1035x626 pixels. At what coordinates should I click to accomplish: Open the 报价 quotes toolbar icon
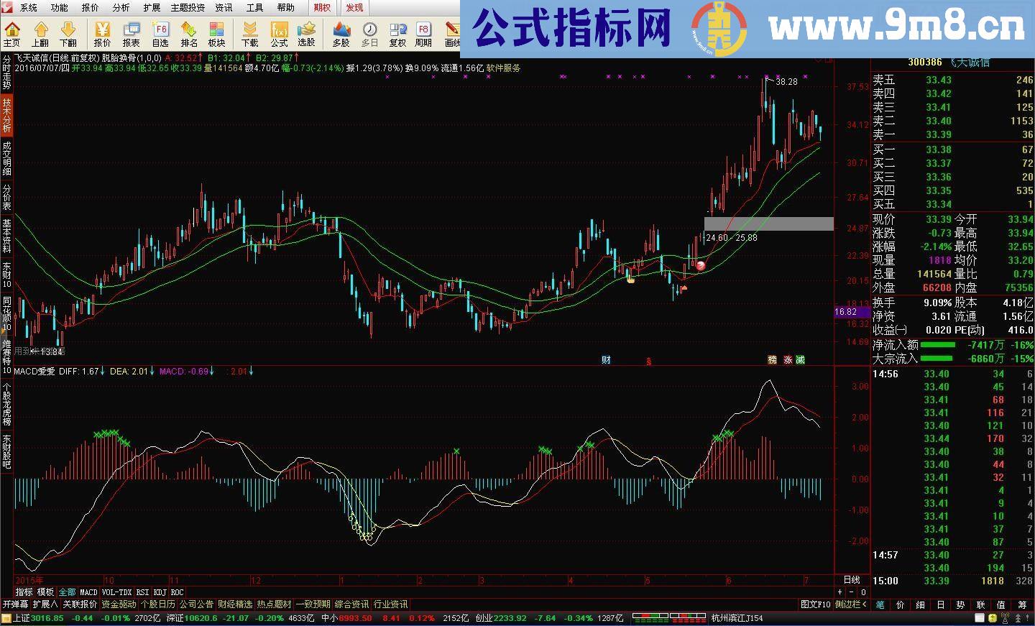pos(103,34)
